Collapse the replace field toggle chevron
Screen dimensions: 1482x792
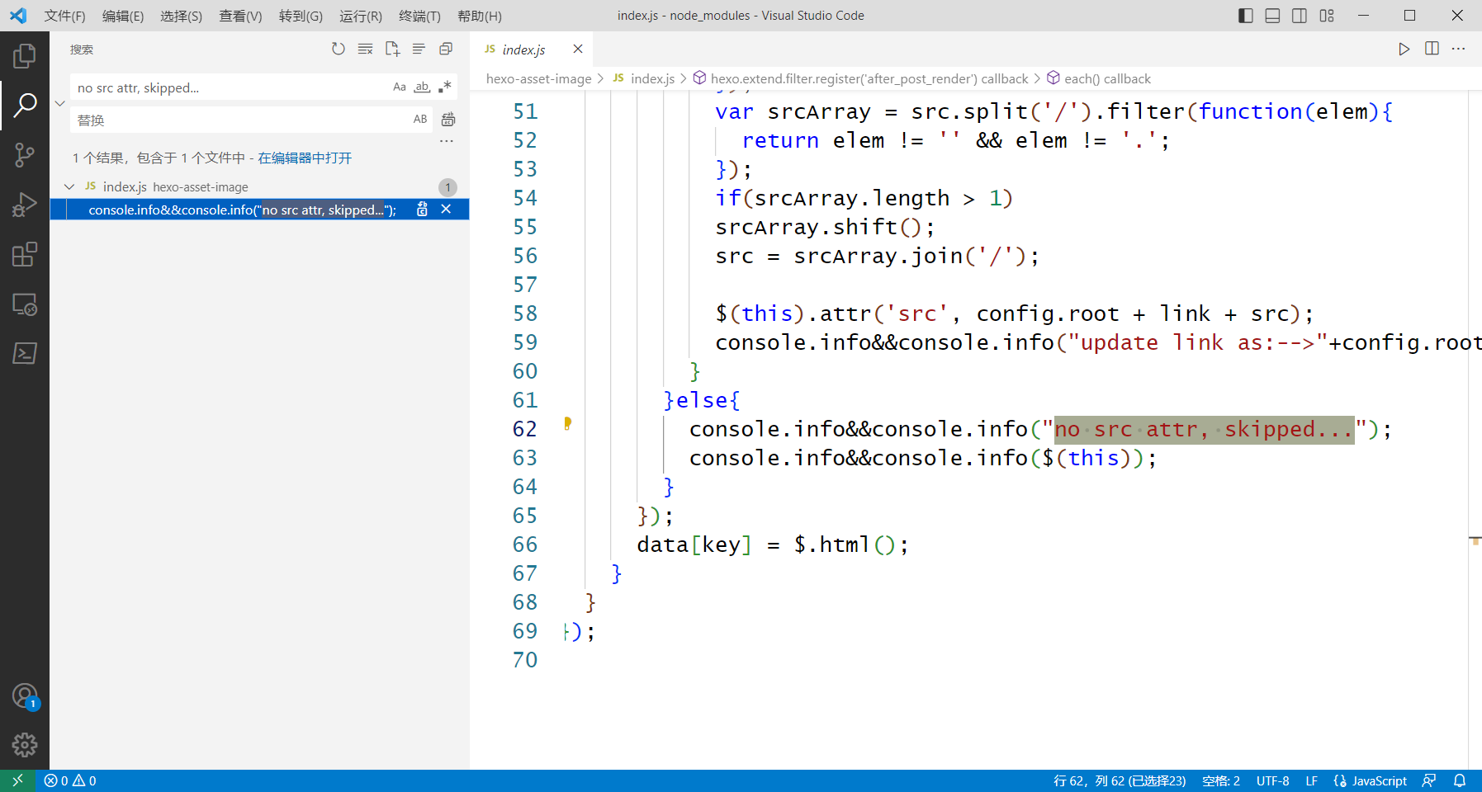tap(59, 104)
